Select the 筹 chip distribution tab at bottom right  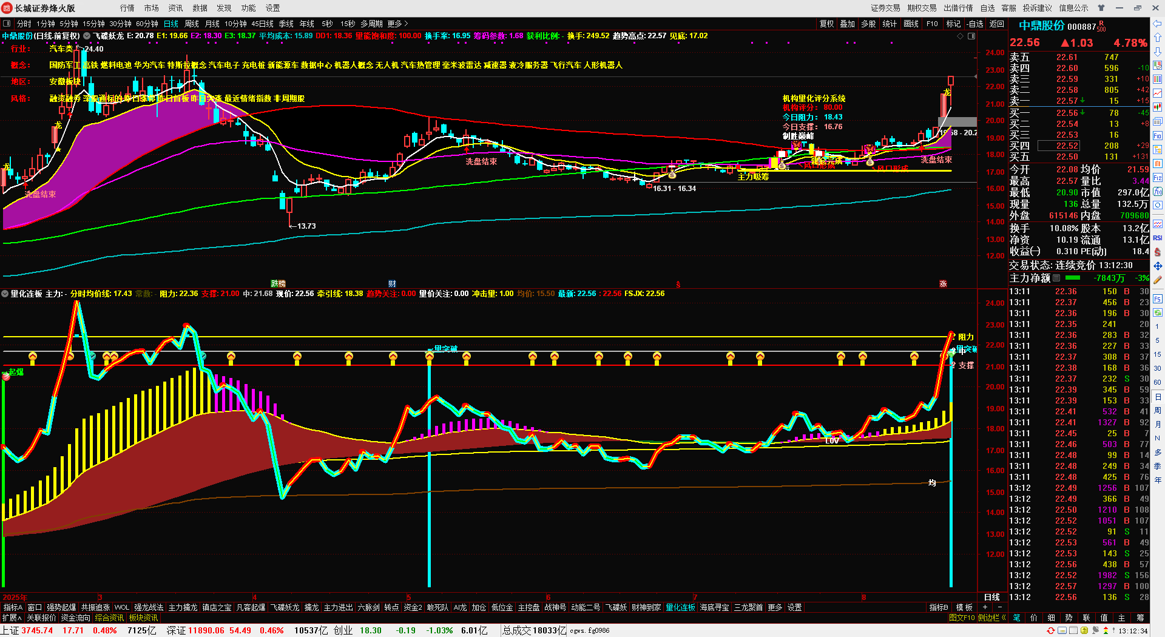pos(1140,618)
